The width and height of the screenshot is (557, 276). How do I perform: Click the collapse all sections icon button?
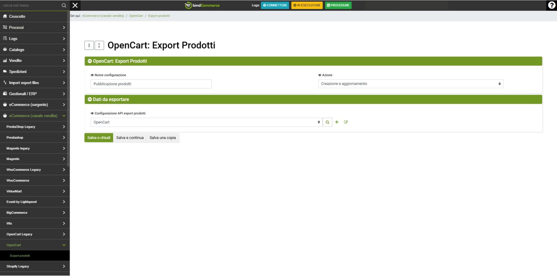coord(89,45)
